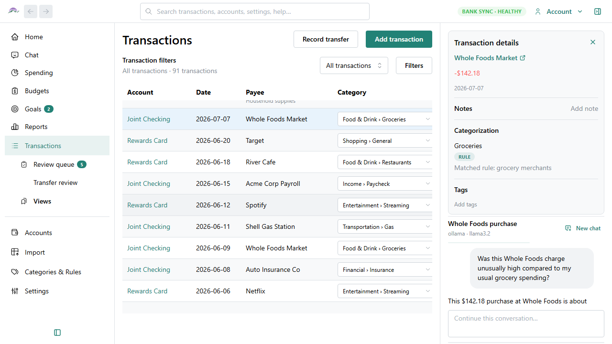Click the Category column header
612x344 pixels.
[352, 92]
